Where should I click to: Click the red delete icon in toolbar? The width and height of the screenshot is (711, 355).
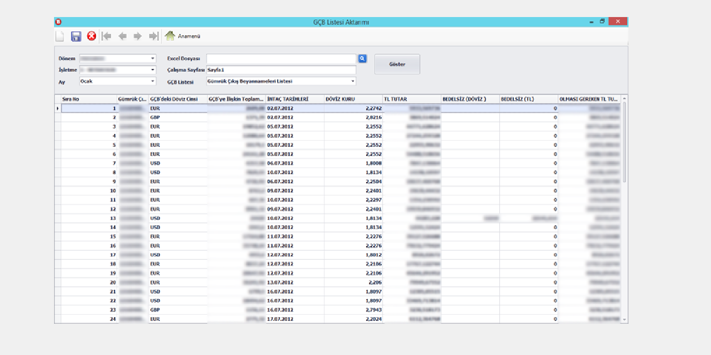click(x=91, y=36)
